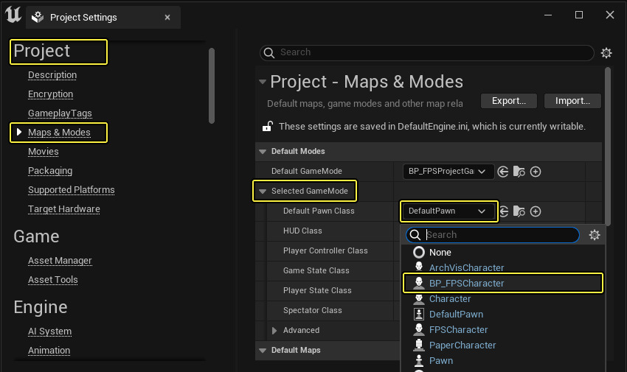
Task: Click the Spectator Class label
Action: point(312,311)
